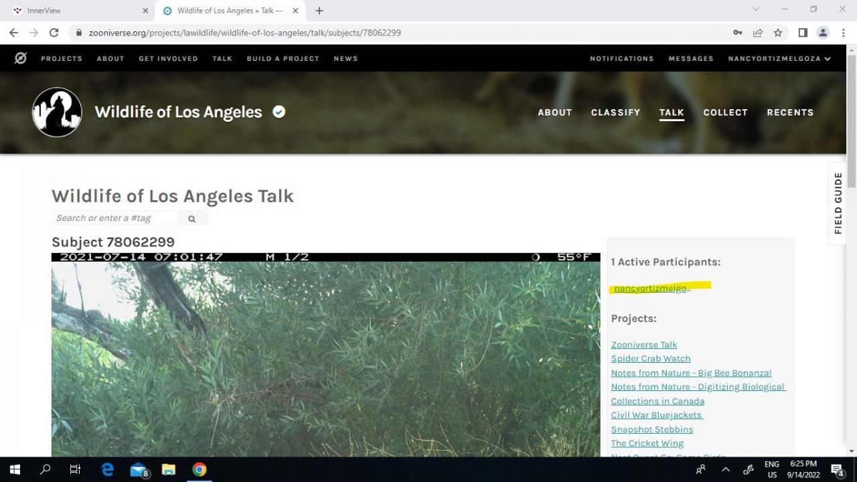Open Chrome profile avatar icon
The image size is (857, 482).
pyautogui.click(x=823, y=32)
